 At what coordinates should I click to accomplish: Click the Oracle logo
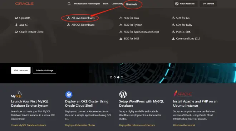[24, 4]
